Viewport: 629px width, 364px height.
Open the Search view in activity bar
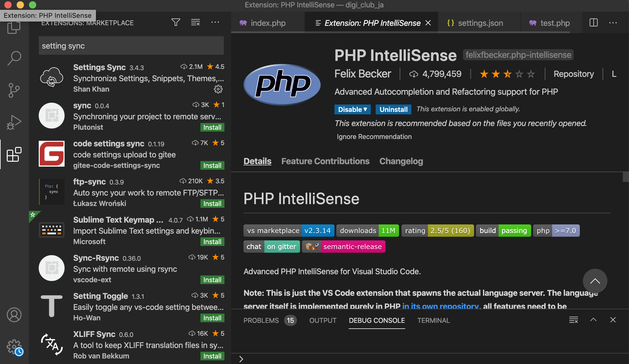coord(14,58)
